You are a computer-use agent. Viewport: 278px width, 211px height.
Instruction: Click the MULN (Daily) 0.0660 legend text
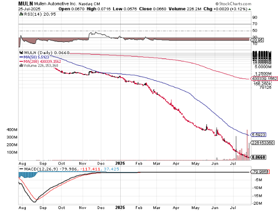[47, 53]
